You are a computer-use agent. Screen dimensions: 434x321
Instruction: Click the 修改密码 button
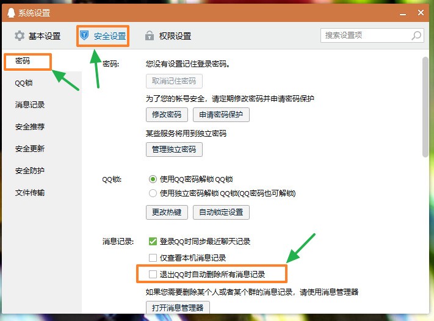[167, 115]
